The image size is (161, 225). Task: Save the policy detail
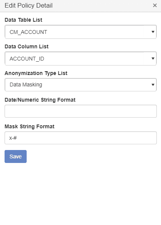pyautogui.click(x=16, y=156)
